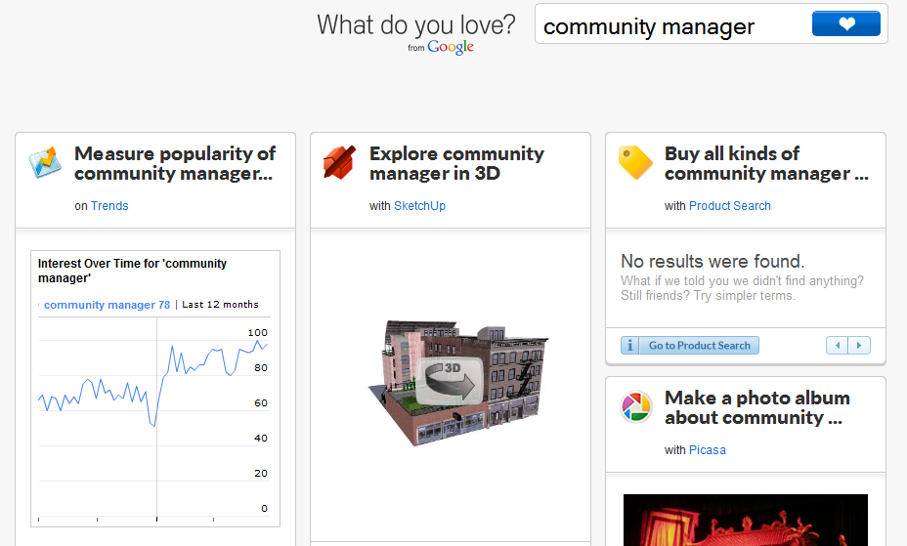Click the yellow Product Search tag icon
This screenshot has height=546, width=907.
635,162
